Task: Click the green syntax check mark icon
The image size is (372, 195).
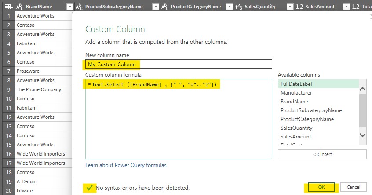Action: pos(89,188)
